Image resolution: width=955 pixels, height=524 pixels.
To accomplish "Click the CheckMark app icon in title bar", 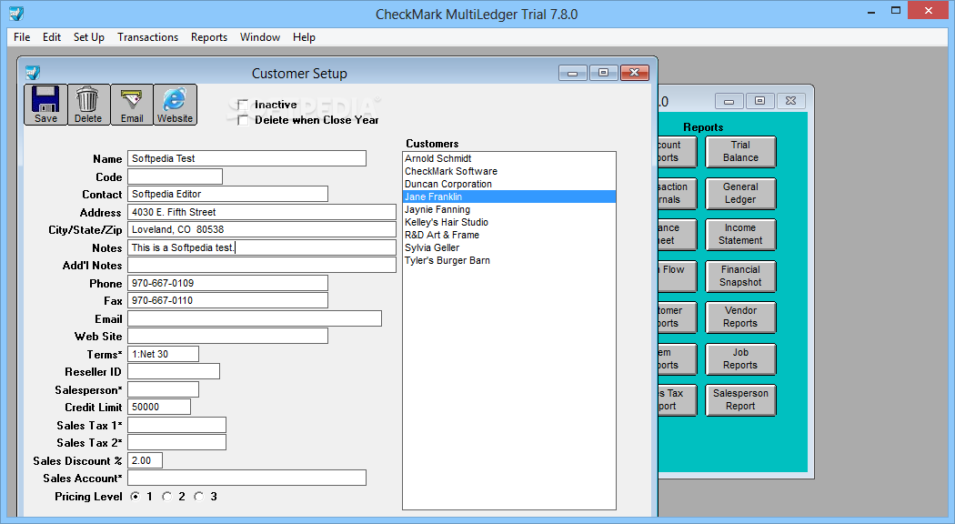I will 16,14.
